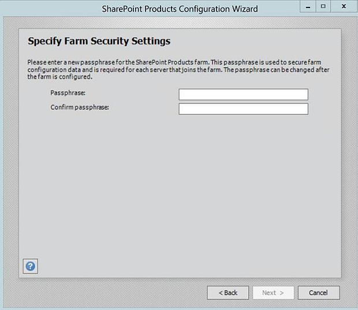Click into the Passphrase input field
This screenshot has width=358, height=310.
pyautogui.click(x=244, y=95)
